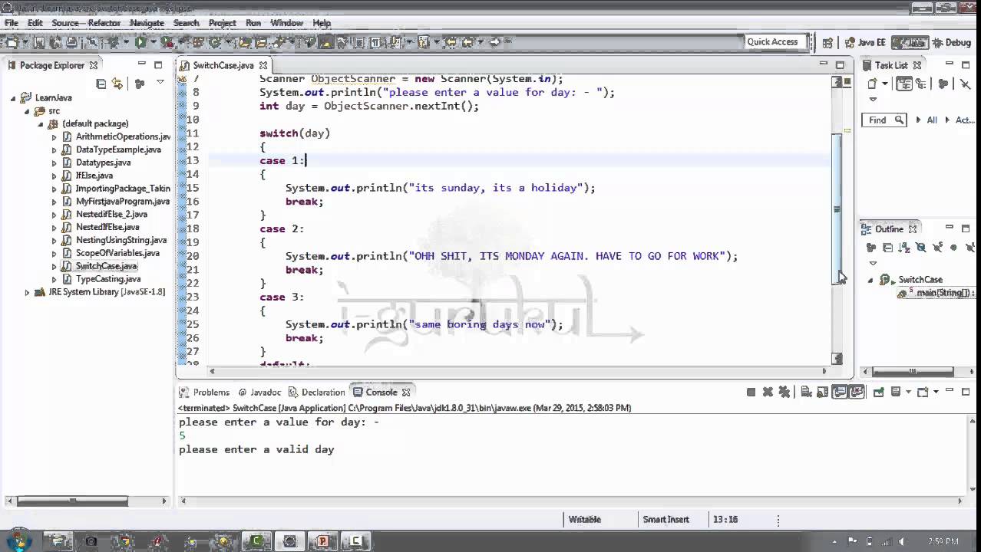The width and height of the screenshot is (981, 552).
Task: Open the Navigate menu
Action: point(147,23)
